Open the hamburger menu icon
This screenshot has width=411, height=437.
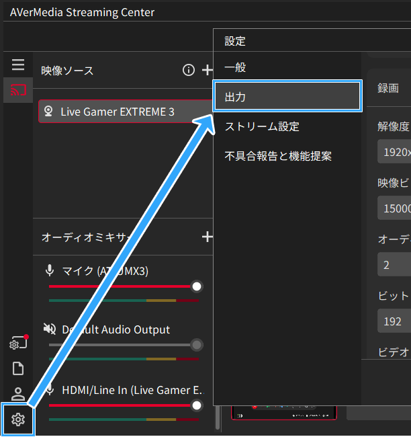(18, 65)
